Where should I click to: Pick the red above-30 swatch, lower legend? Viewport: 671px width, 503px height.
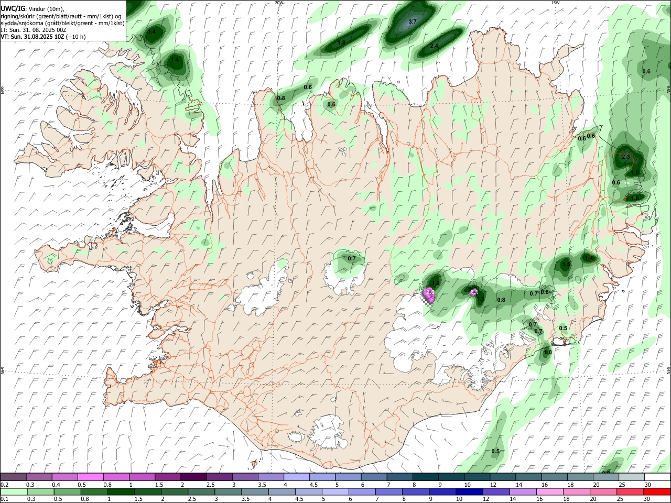657,491
